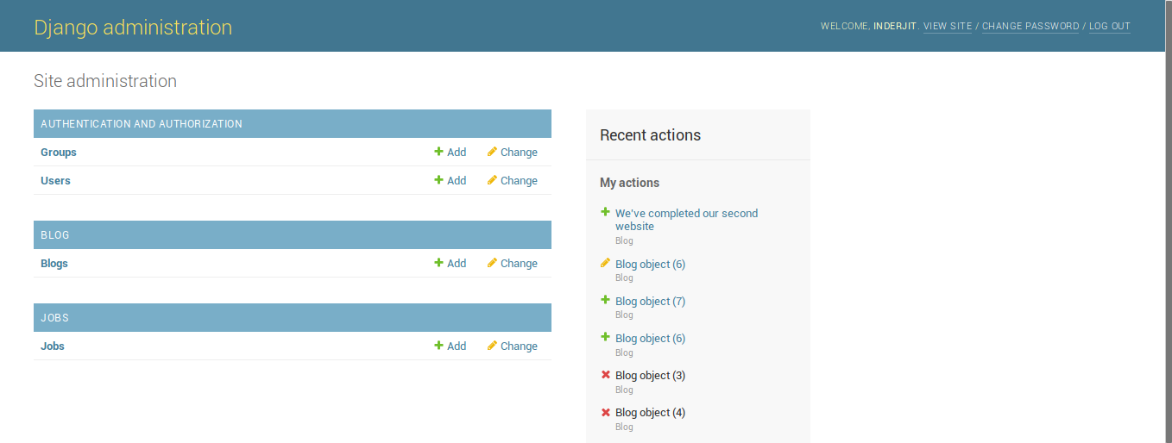Click the pencil icon in Blogs row
The height and width of the screenshot is (443, 1172).
point(492,263)
